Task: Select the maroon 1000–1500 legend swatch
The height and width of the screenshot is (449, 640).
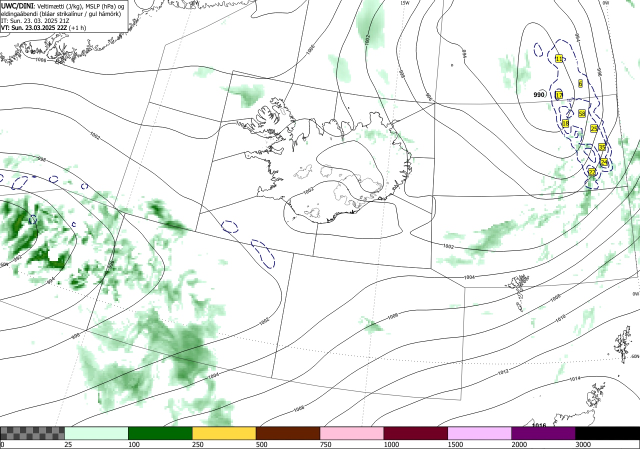Action: point(416,433)
